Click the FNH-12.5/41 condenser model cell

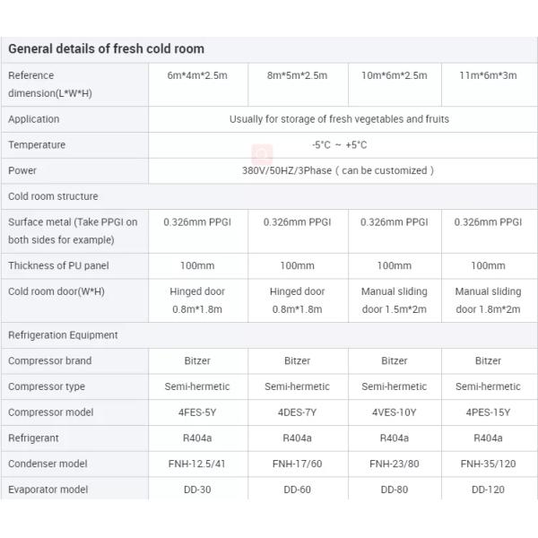(197, 464)
